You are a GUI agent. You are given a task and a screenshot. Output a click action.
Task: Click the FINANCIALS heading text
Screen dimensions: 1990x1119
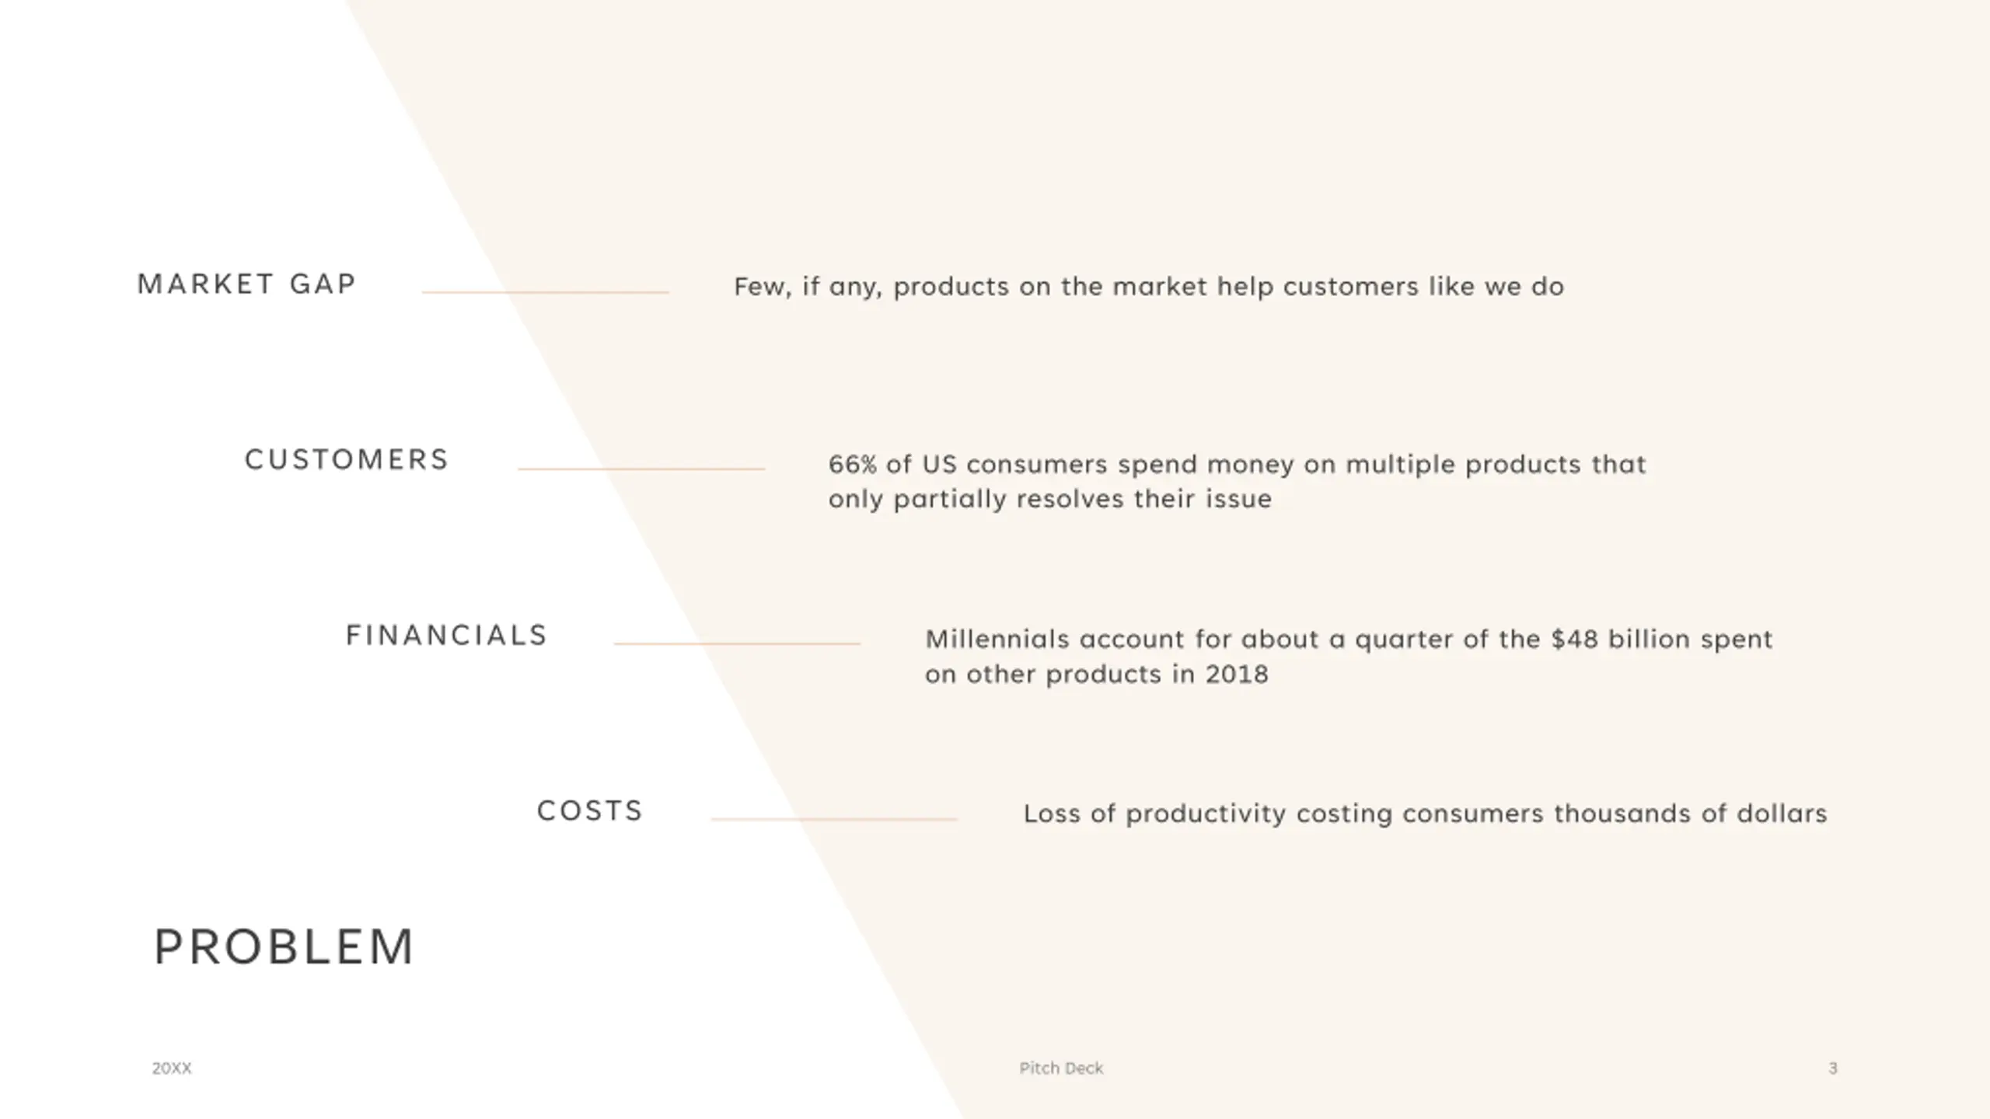tap(447, 636)
